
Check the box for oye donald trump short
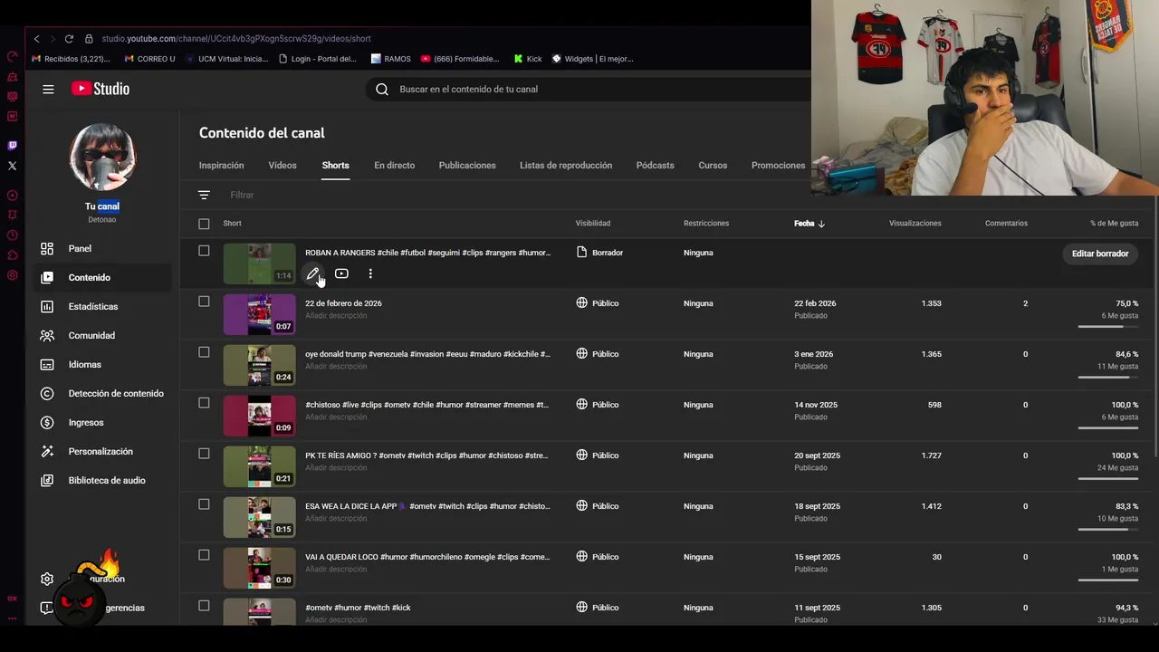pos(204,352)
